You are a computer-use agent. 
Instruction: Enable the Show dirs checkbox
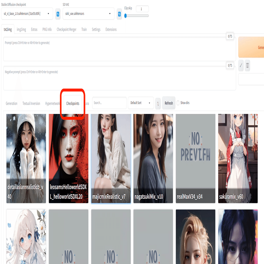tap(178, 103)
